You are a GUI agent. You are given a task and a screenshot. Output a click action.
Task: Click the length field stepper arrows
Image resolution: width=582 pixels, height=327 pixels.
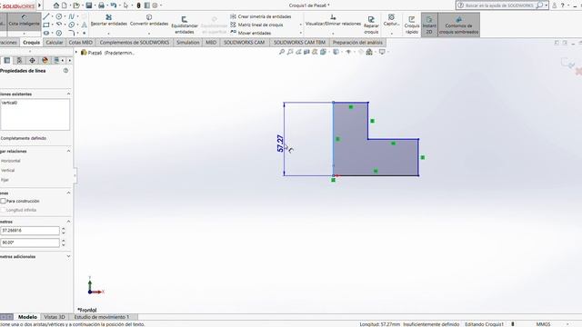pyautogui.click(x=64, y=231)
